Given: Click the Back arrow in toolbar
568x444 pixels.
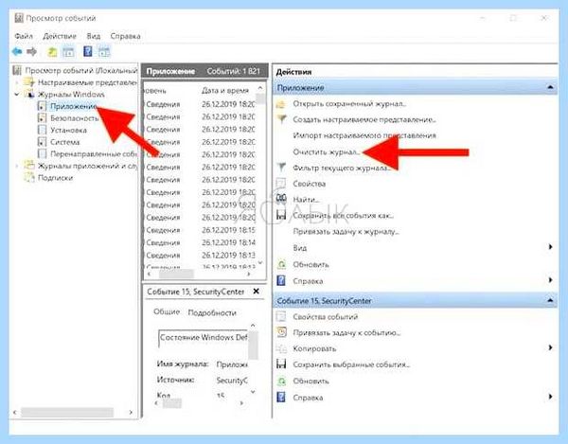Looking at the screenshot, I should coord(17,52).
